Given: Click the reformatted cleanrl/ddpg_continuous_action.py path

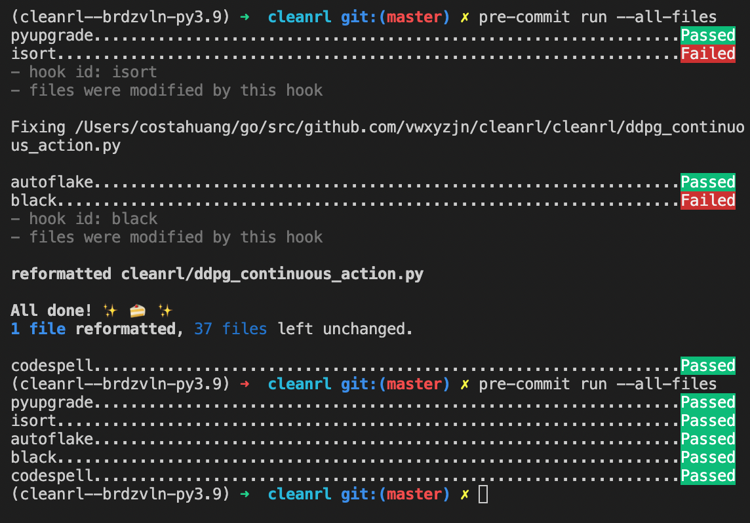Looking at the screenshot, I should [272, 274].
